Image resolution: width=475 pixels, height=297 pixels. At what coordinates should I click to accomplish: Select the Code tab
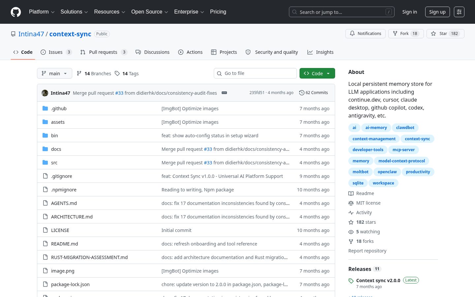23,52
